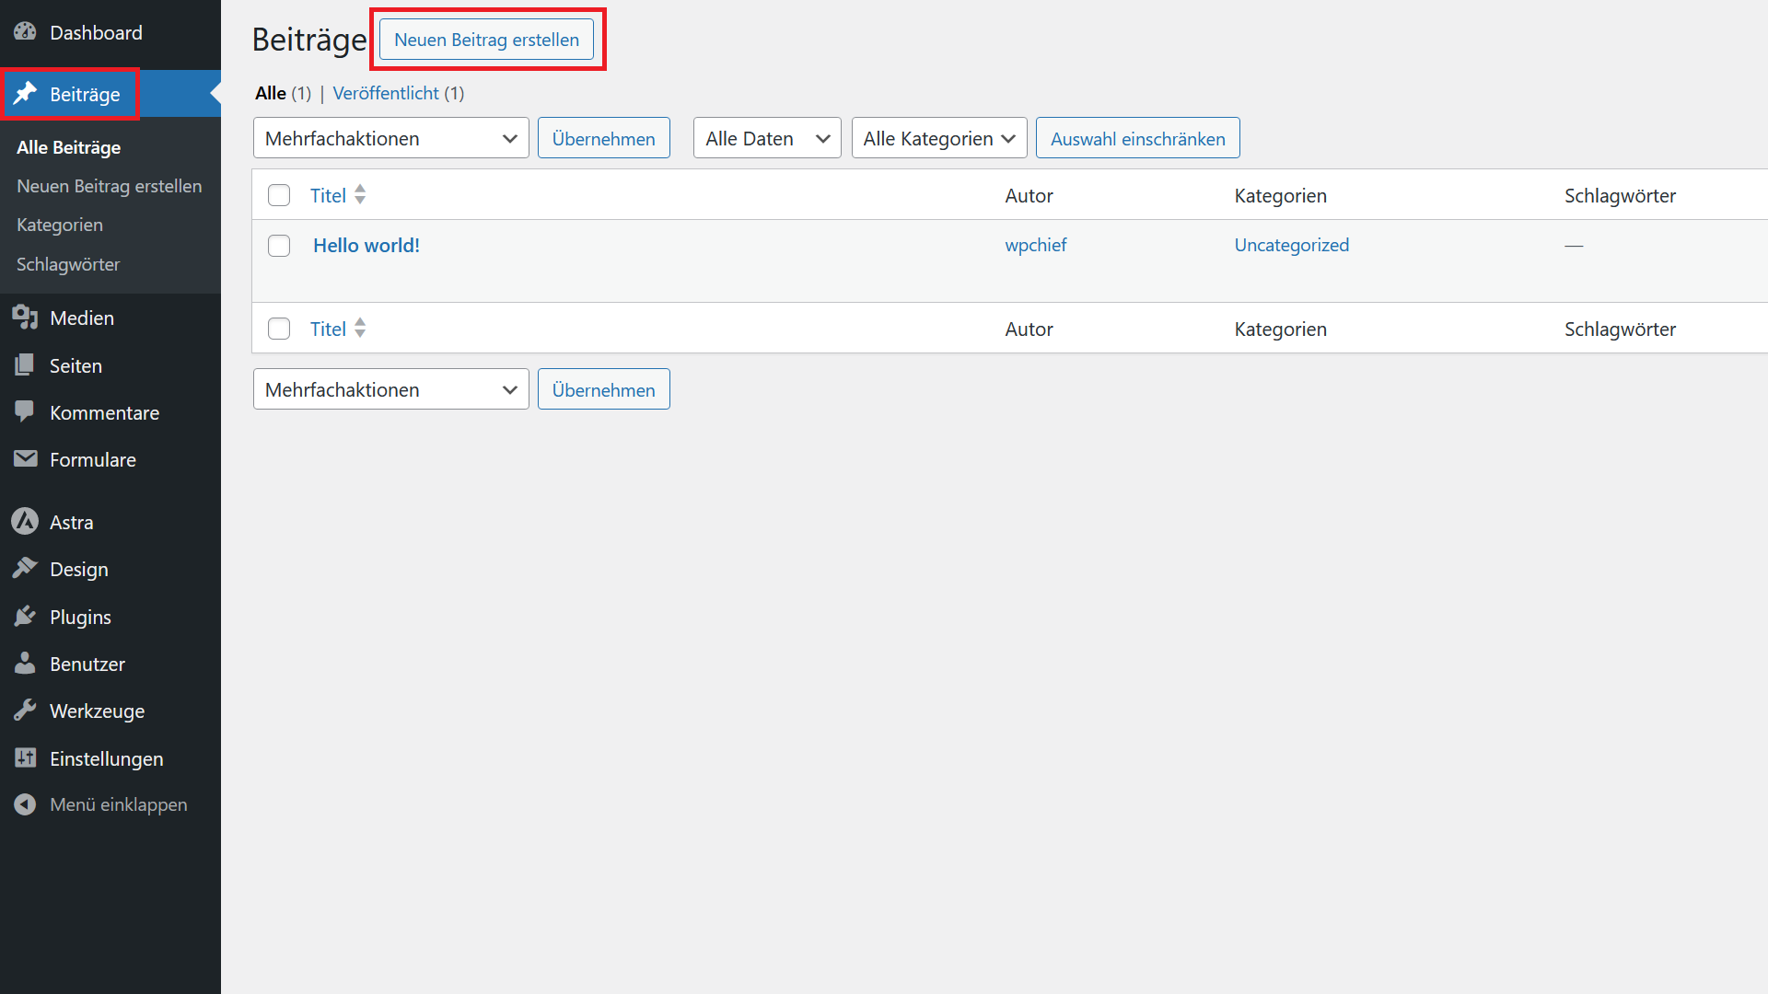This screenshot has width=1768, height=994.
Task: Click the Werkzeuge wrench icon
Action: [x=25, y=711]
